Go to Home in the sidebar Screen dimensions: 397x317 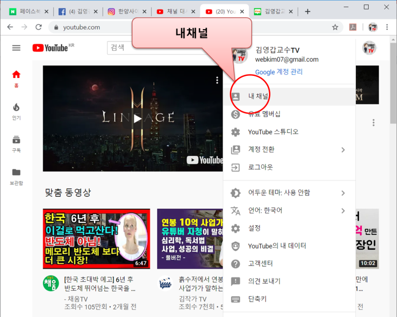pos(16,79)
